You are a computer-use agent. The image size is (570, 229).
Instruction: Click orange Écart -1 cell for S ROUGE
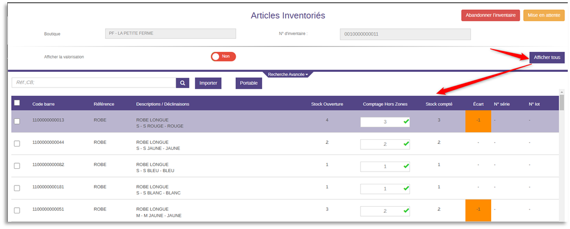coord(478,121)
